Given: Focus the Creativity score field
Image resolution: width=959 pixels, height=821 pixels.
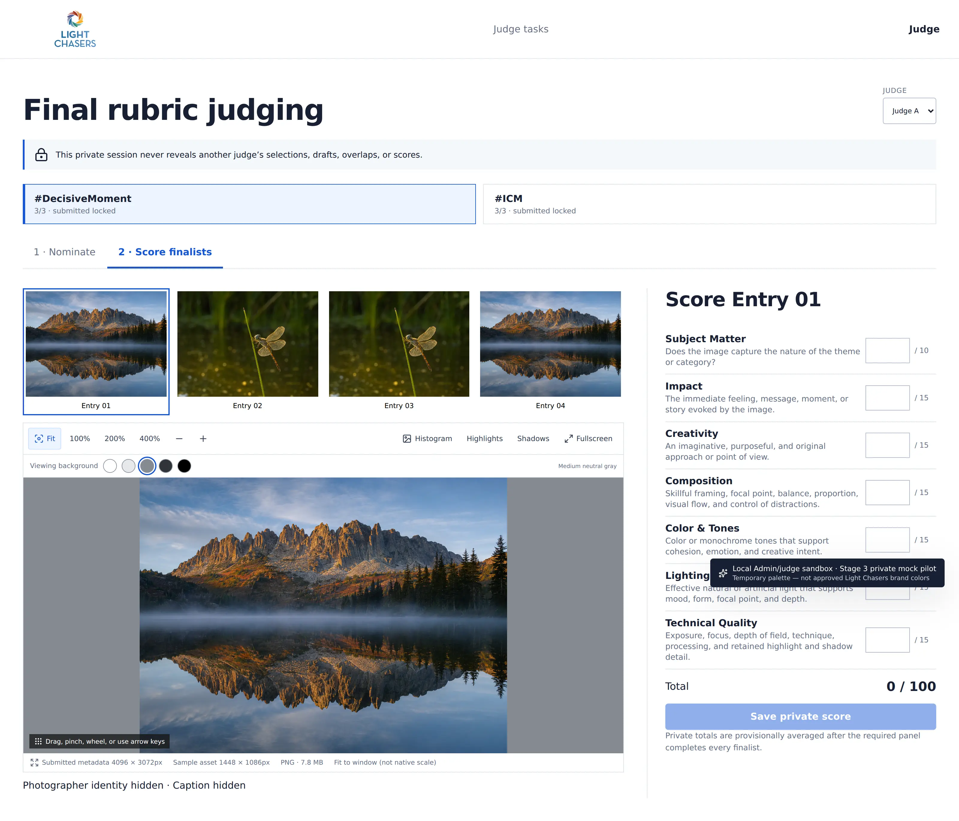Looking at the screenshot, I should click(x=887, y=445).
